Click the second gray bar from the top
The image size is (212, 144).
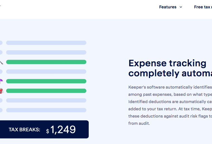click(x=46, y=52)
